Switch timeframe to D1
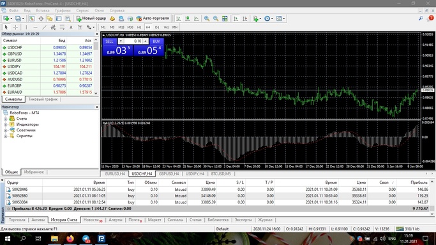Screen dimensions: 436x245 [x=157, y=27]
